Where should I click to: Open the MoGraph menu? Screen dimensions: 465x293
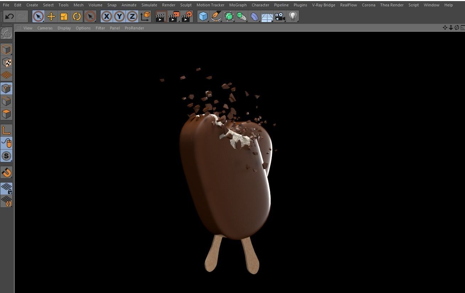click(238, 5)
